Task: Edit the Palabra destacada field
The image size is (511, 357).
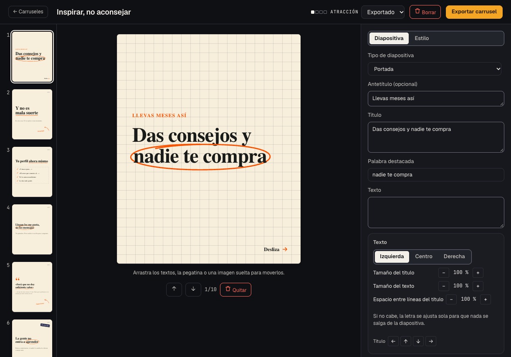Action: [x=436, y=175]
